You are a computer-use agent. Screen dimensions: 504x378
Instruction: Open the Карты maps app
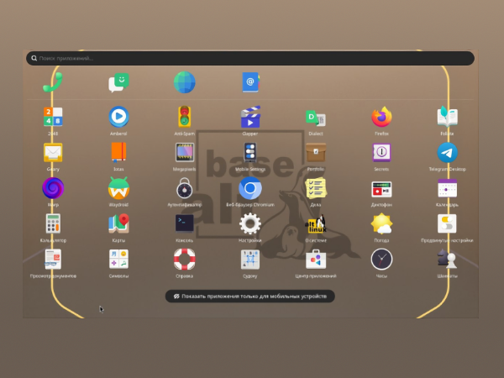[118, 223]
